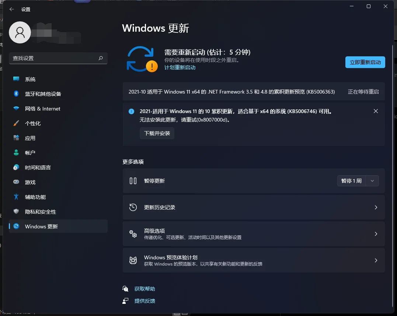This screenshot has width=397, height=316.
Task: Click the vertical scrollbar on right
Action: coord(393,176)
